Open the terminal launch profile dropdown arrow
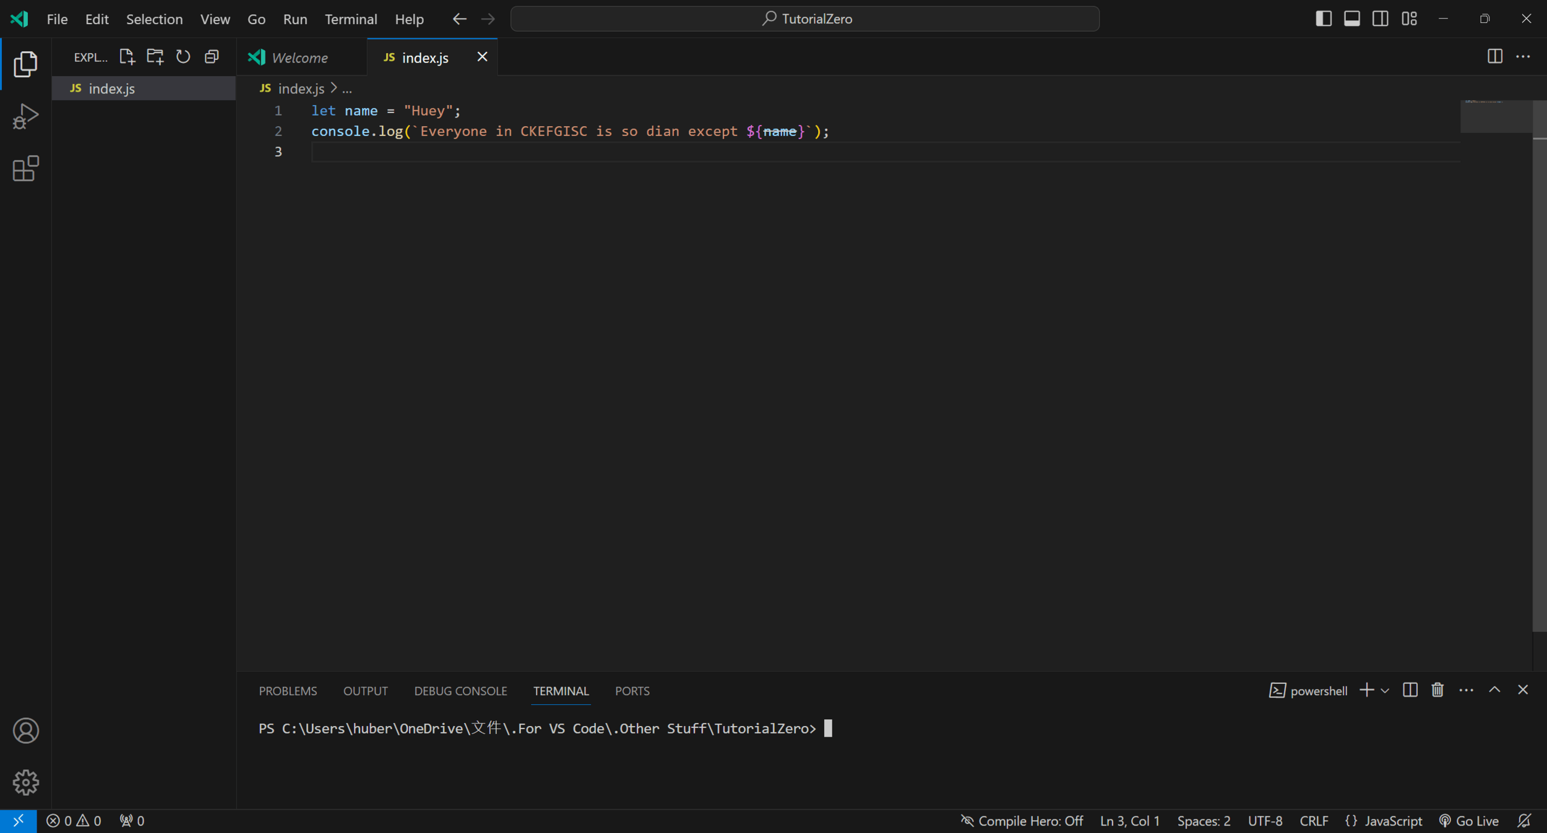The height and width of the screenshot is (833, 1547). click(x=1385, y=691)
